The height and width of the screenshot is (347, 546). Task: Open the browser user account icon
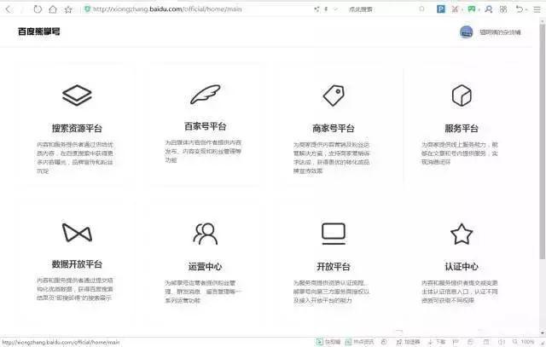[489, 9]
